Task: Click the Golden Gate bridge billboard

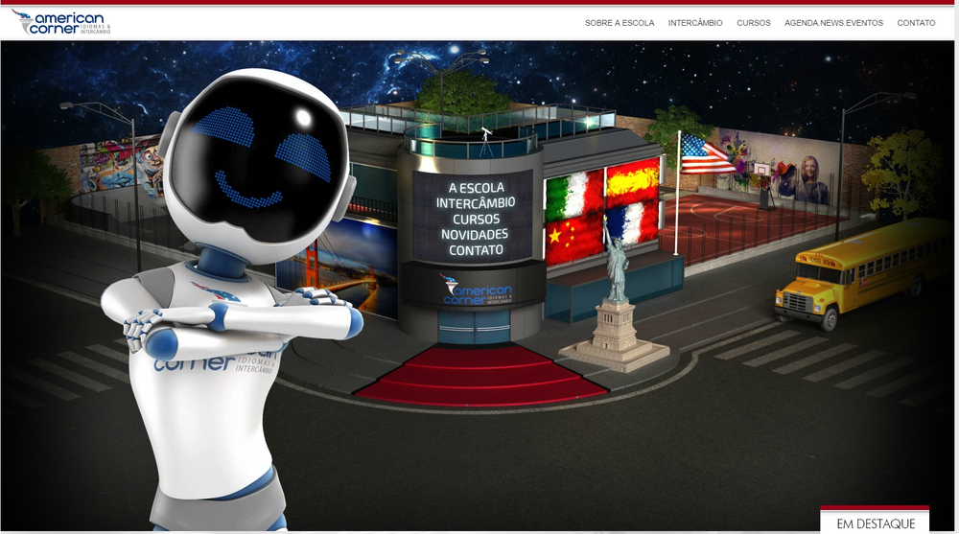Action: click(x=337, y=269)
